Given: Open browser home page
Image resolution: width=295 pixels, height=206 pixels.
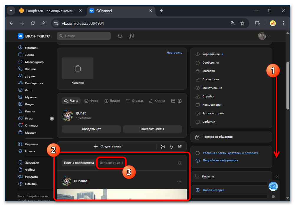Looking at the screenshot, I should 43,23.
